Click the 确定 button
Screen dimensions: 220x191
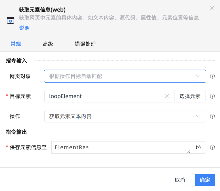[x=205, y=180]
